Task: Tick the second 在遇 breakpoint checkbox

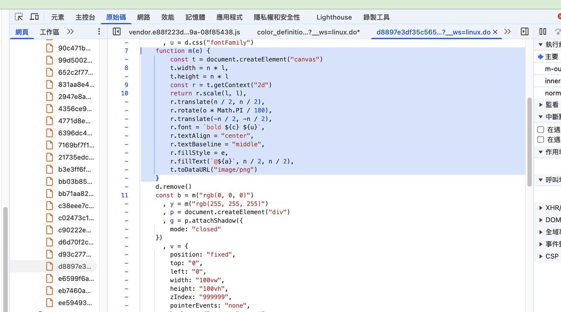Action: [x=540, y=139]
